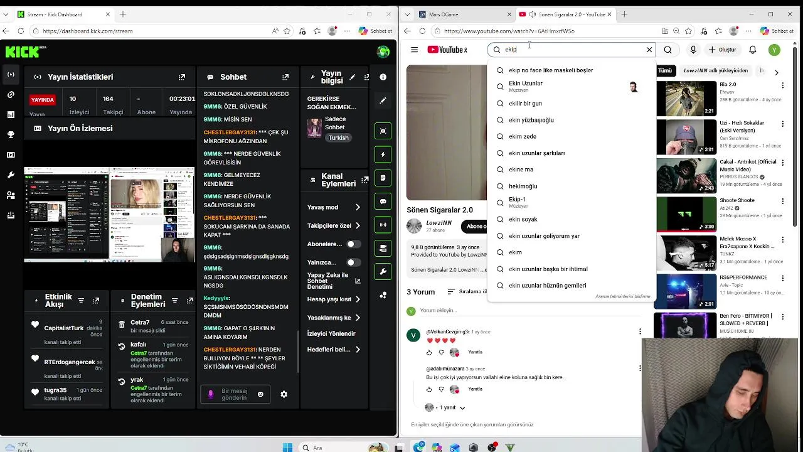Viewport: 803px width, 452px height.
Task: Click the info icon in Kick right toolbar
Action: pos(383,77)
